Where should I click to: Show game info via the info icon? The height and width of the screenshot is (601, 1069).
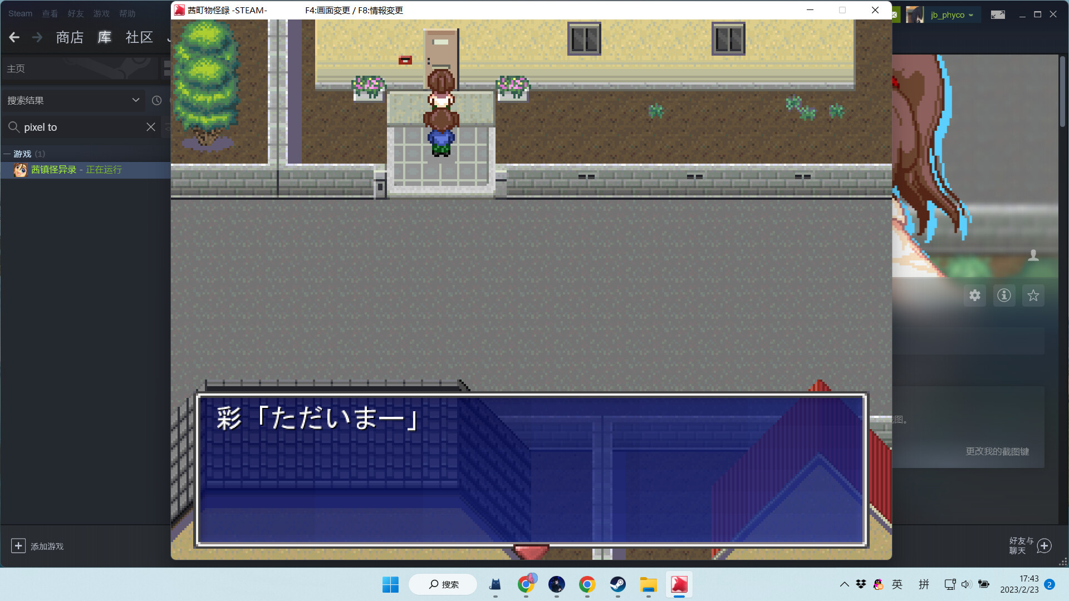1004,295
